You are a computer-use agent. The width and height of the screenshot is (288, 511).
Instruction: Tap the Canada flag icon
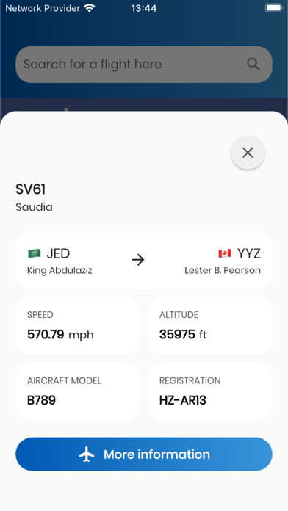[x=225, y=253]
